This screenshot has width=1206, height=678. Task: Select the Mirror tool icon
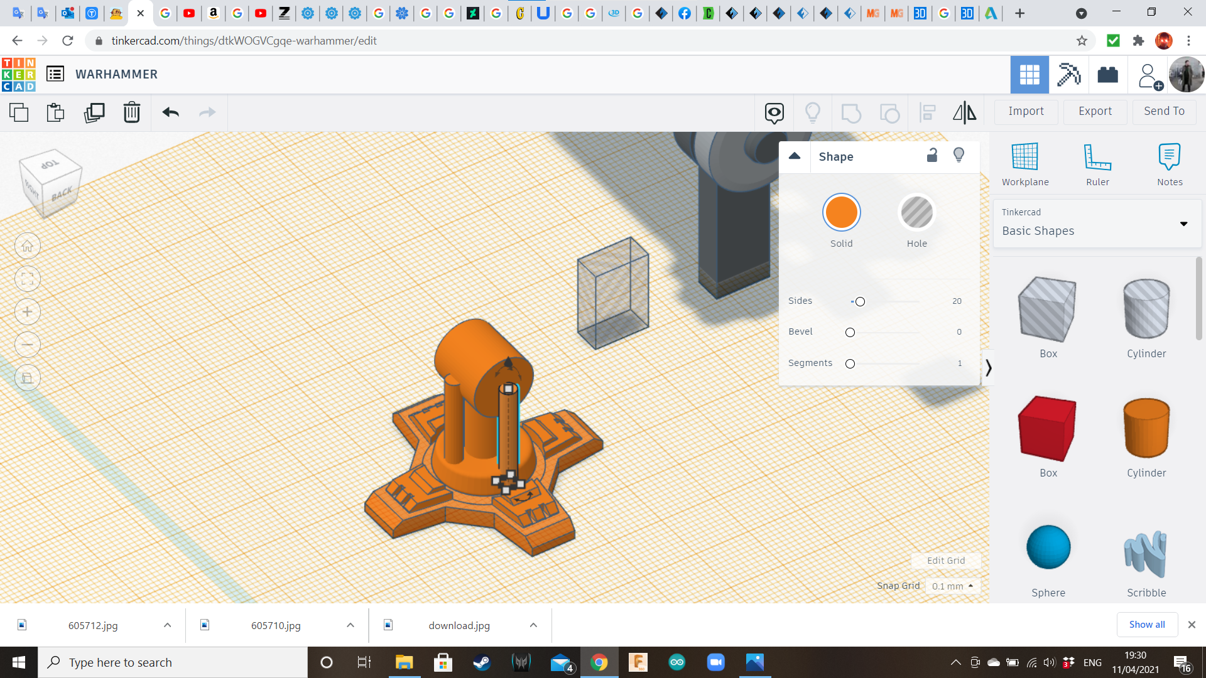click(x=964, y=112)
